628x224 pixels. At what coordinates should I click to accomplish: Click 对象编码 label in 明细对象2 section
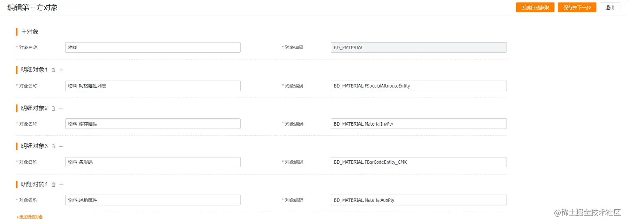tap(294, 124)
